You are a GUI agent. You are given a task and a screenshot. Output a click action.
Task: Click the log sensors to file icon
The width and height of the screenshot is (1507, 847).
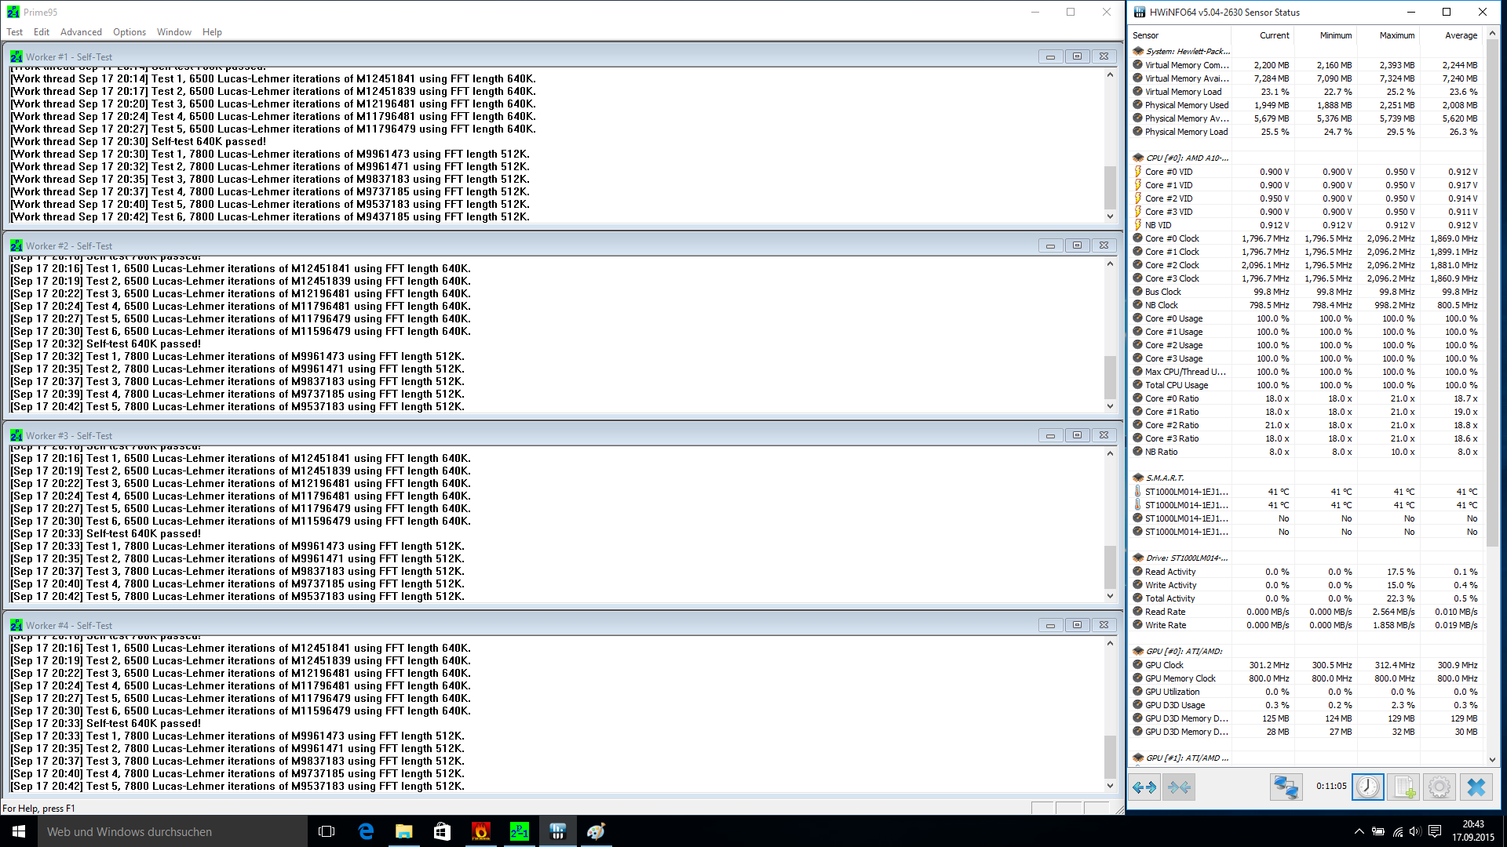click(x=1403, y=787)
